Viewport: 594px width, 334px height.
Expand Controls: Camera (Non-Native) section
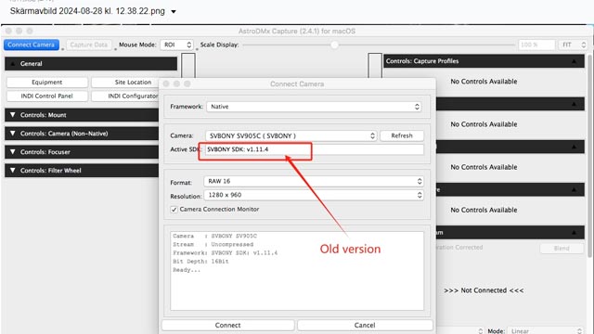click(x=82, y=134)
